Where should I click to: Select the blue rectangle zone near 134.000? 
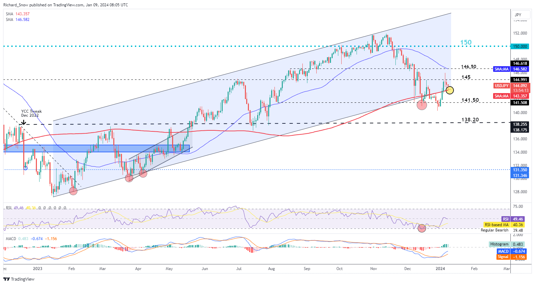96,148
